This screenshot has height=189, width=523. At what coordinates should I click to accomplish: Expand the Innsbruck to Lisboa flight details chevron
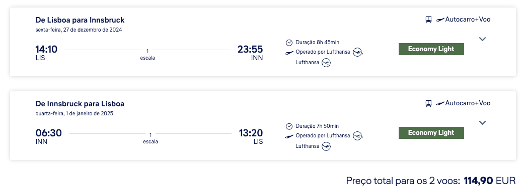(482, 122)
